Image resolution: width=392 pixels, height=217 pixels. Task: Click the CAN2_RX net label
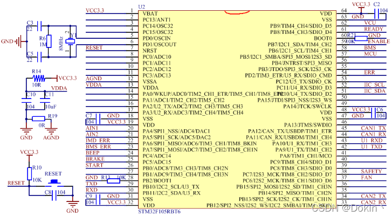pyautogui.click(x=374, y=202)
